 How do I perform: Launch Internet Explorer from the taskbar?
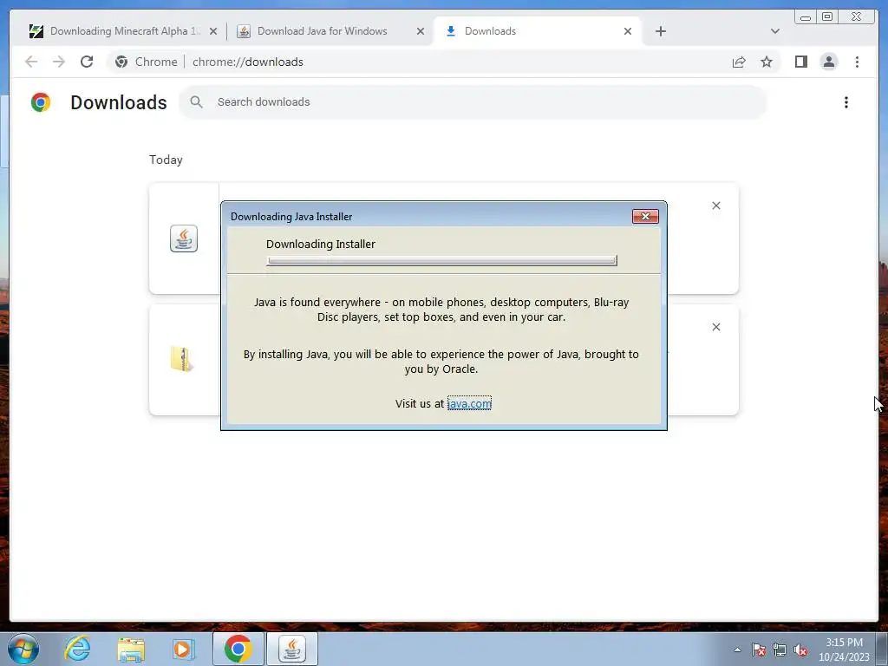point(77,649)
